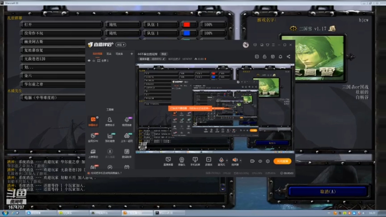Image resolution: width=386 pixels, height=217 pixels.
Task: Click the '修改' button next to stream title
Action: pos(164,54)
